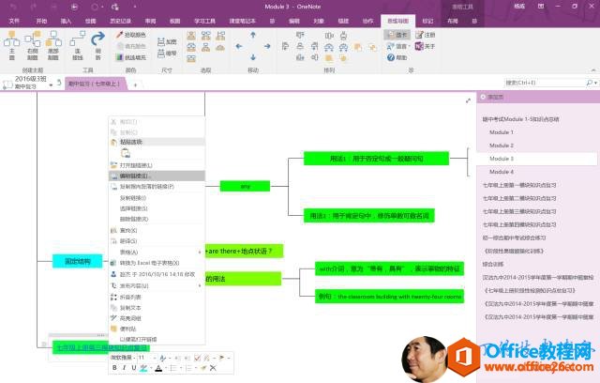This screenshot has height=383, width=600.
Task: Click the search (Ctrl+E) input field
Action: tap(545, 83)
